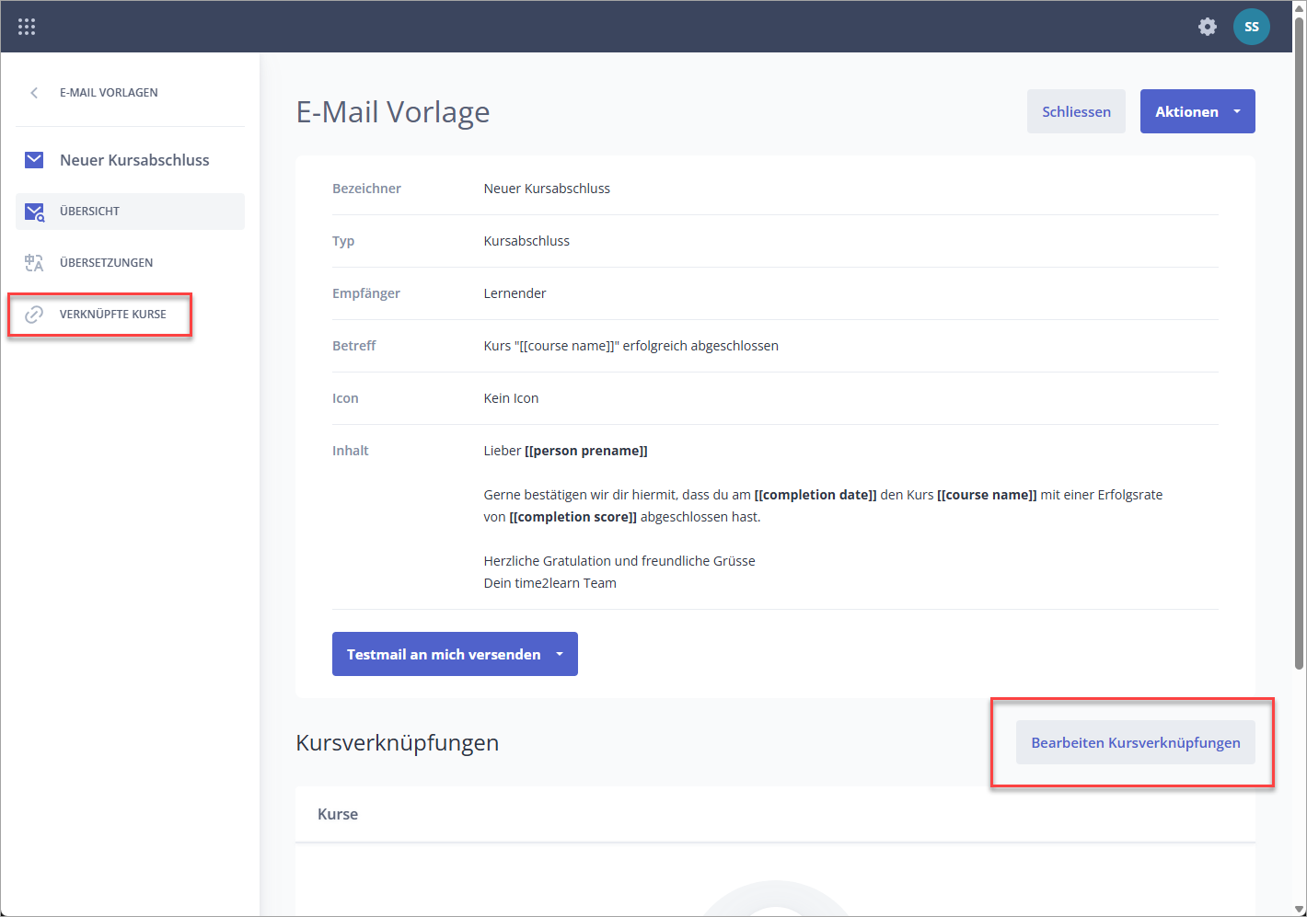The height and width of the screenshot is (917, 1307).
Task: Click the Betreff field label
Action: tap(353, 346)
